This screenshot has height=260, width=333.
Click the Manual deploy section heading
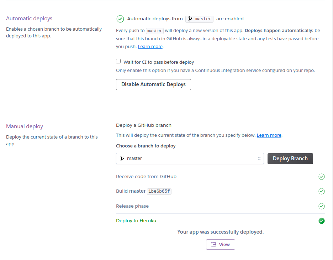tap(25, 126)
